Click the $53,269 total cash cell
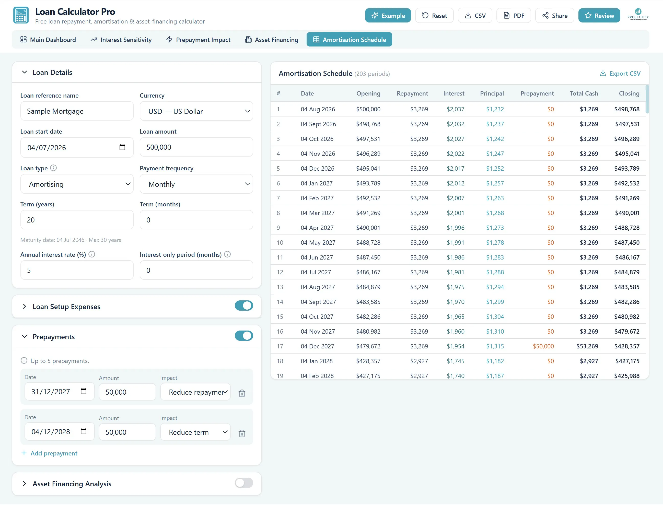Screen dimensions: 663x505 pyautogui.click(x=587, y=346)
